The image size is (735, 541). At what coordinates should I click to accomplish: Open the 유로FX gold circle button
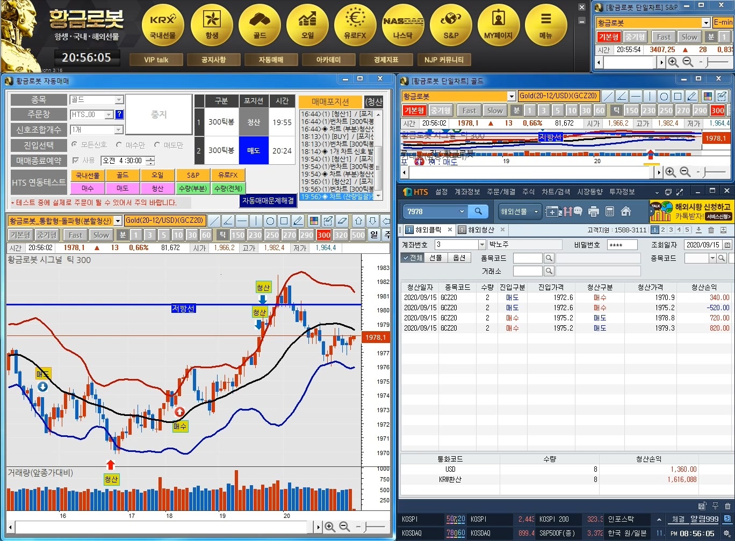(x=355, y=25)
